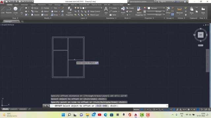Open the layer selection dropdown
The height and width of the screenshot is (118, 211).
click(102, 8)
